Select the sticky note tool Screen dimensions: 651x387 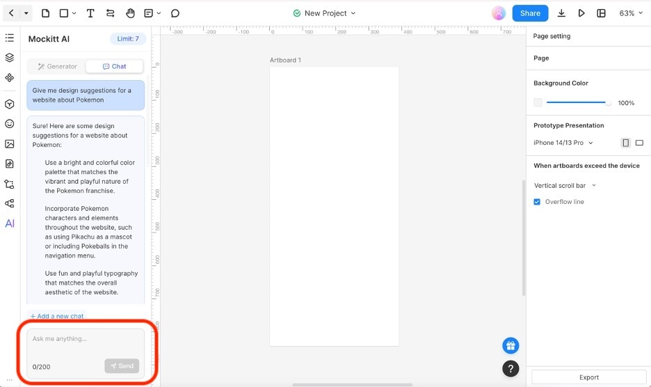pyautogui.click(x=148, y=13)
